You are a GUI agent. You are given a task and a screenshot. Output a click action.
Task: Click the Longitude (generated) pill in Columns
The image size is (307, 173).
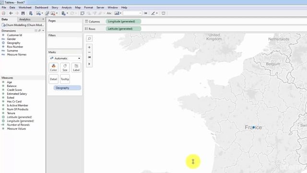(123, 22)
